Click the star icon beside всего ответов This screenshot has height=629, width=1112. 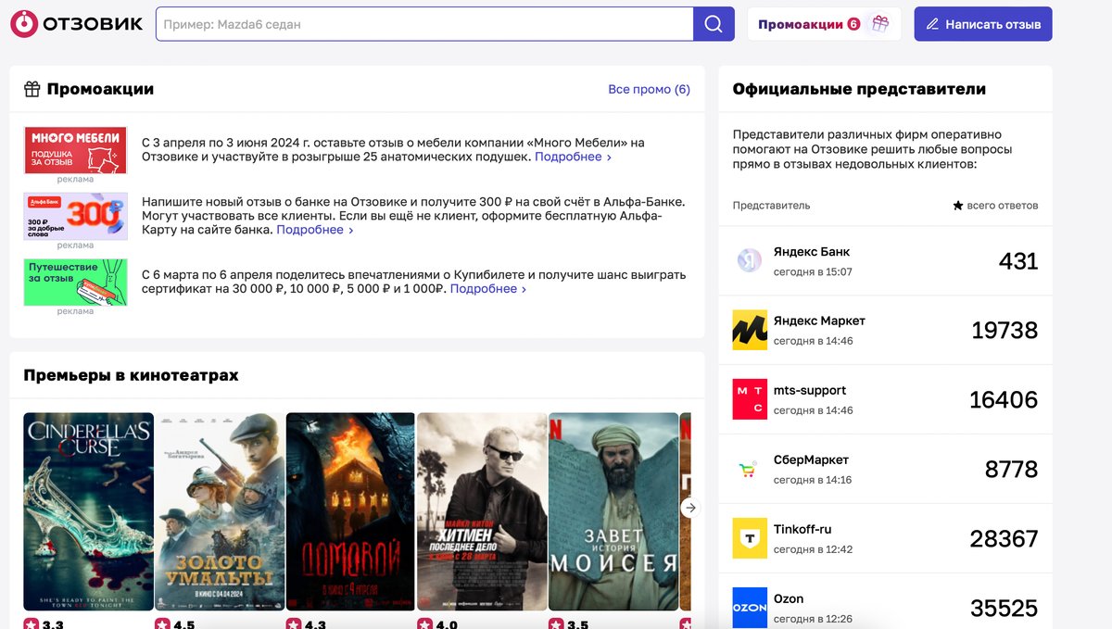click(x=958, y=206)
